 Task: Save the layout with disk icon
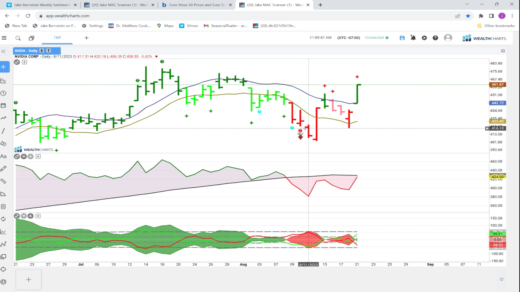pos(402,38)
